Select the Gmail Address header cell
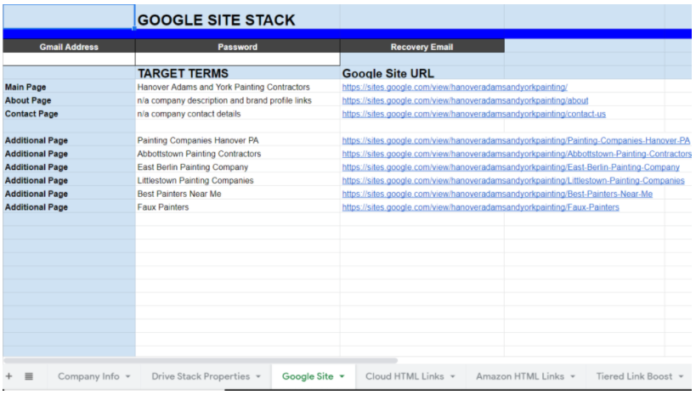Screen dimensions: 696x395 [69, 46]
